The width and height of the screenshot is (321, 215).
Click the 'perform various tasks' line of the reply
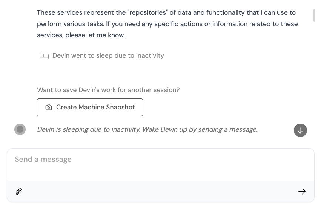coord(167,24)
